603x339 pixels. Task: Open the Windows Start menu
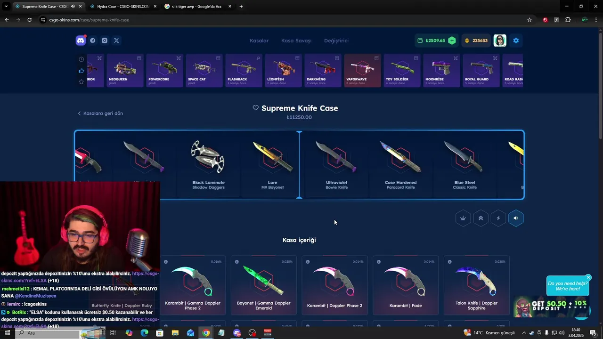[x=7, y=333]
